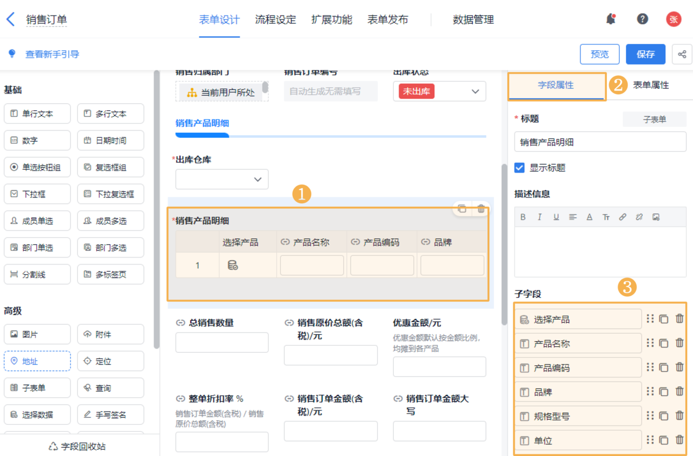
Task: Click the 预览 button
Action: point(599,54)
